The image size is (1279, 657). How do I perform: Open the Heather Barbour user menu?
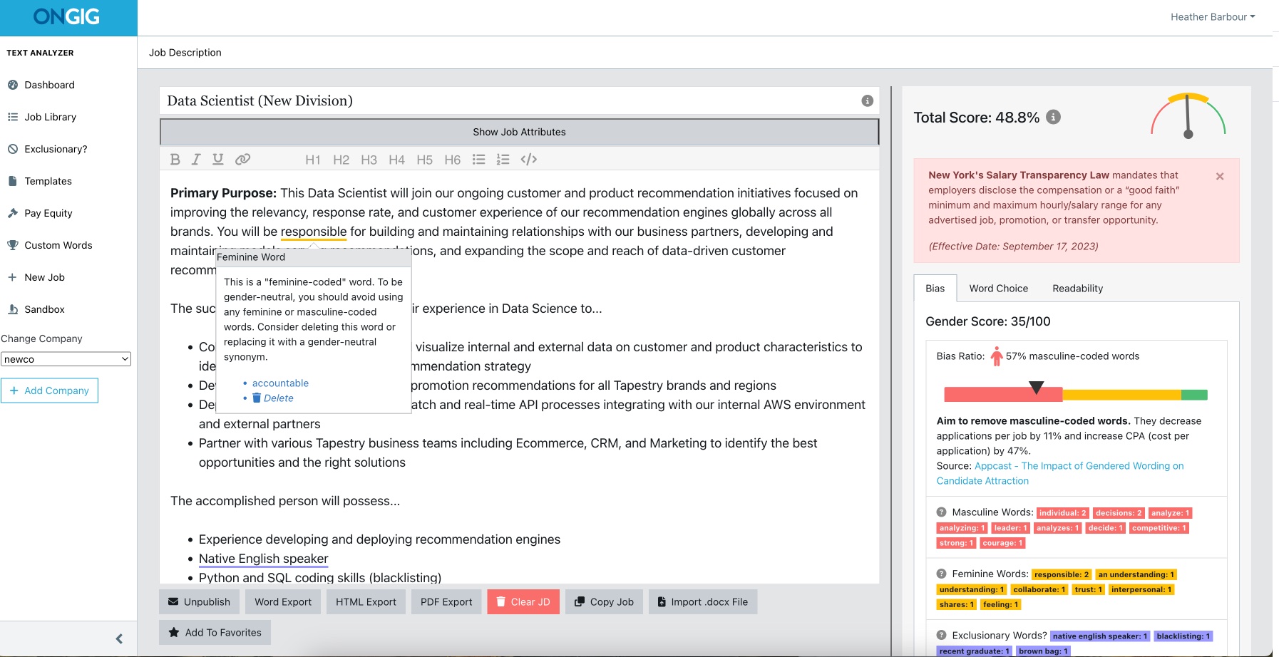1213,17
